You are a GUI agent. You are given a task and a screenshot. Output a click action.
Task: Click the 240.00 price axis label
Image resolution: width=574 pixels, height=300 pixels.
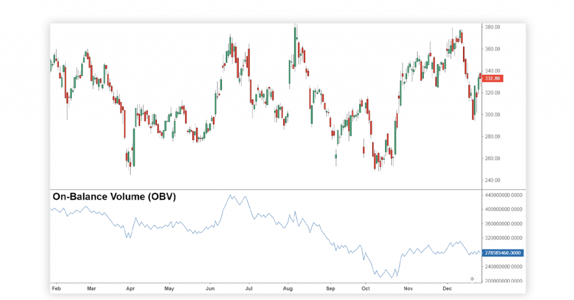(x=492, y=180)
